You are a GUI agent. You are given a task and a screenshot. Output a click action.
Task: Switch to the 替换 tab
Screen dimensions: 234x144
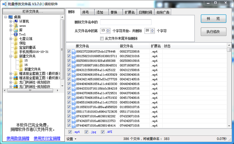coord(115,12)
